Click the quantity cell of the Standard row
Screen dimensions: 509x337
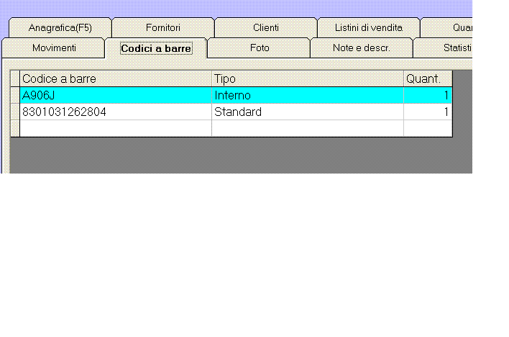click(428, 112)
